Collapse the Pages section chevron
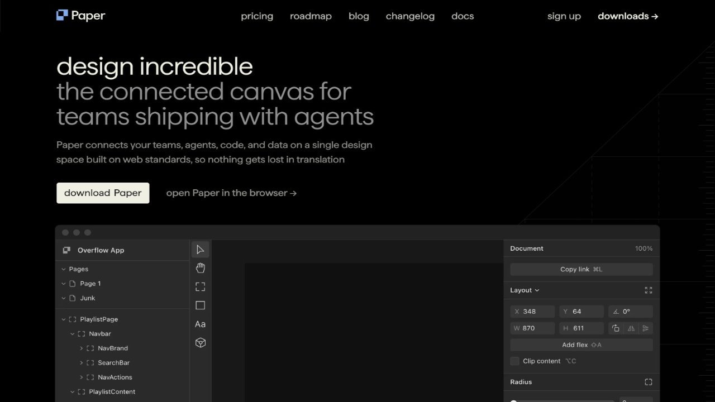The width and height of the screenshot is (715, 402). click(x=64, y=269)
